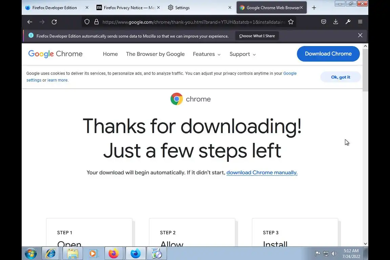This screenshot has height=260, width=390.
Task: Click Choose What I Share button
Action: [257, 36]
